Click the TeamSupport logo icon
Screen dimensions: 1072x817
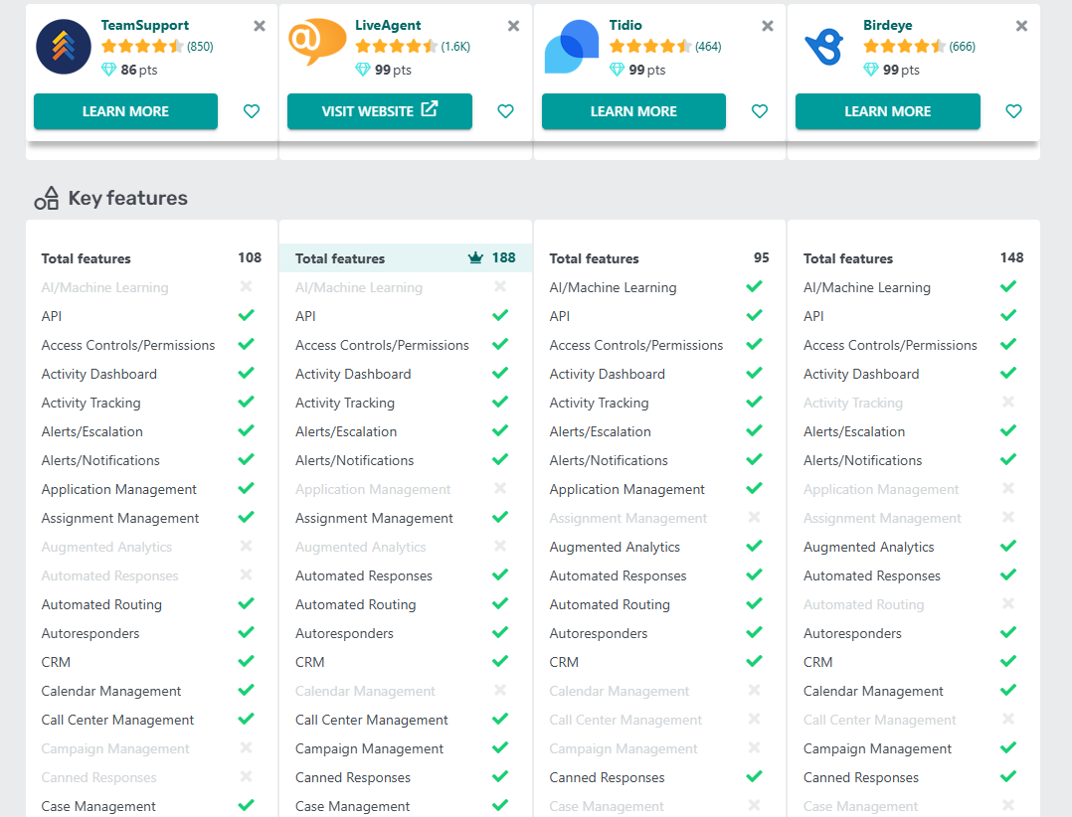[63, 46]
